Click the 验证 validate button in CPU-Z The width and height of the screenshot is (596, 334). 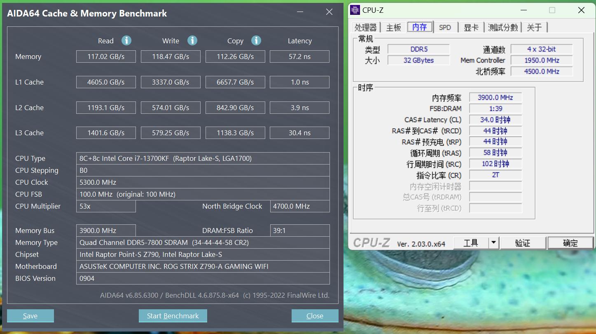(x=523, y=242)
